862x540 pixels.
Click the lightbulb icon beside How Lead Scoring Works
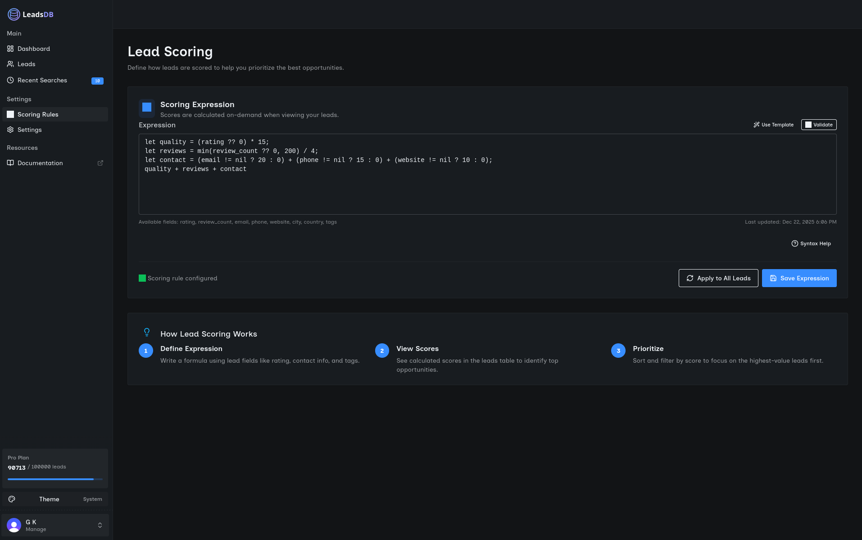[147, 332]
